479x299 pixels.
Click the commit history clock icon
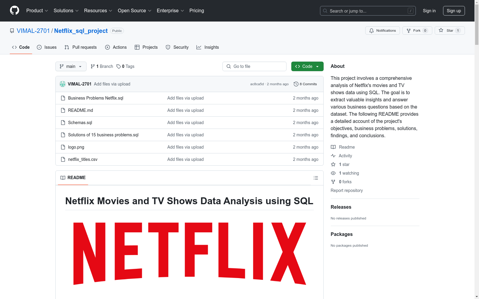click(296, 84)
